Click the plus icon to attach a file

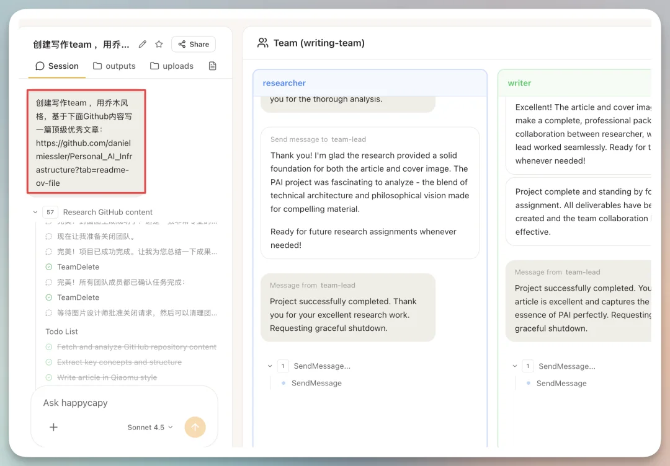(53, 427)
